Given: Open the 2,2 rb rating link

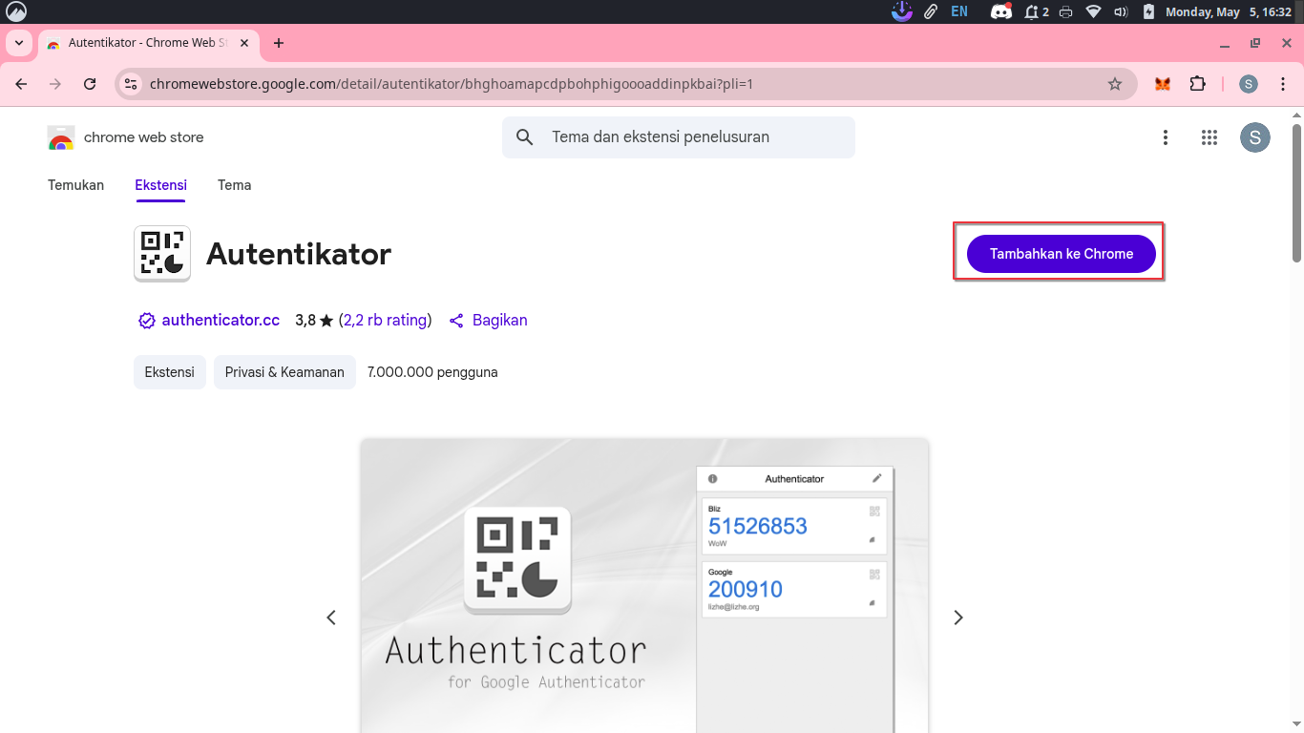Looking at the screenshot, I should 385,321.
